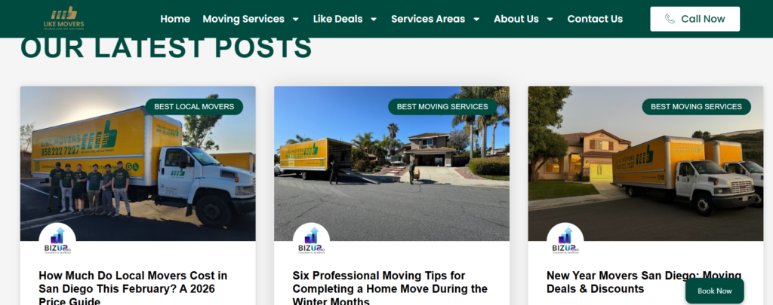Click BizUp avatar on second post
Image resolution: width=773 pixels, height=305 pixels.
click(311, 240)
